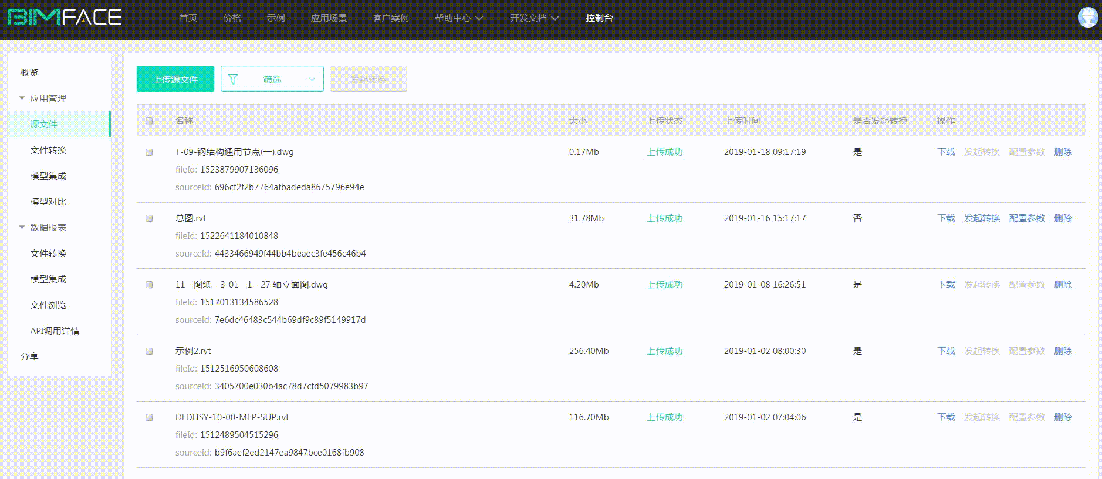Toggle checkbox for DLDHSY-10-00-MEP-SUP.rvt
1102x479 pixels.
click(x=149, y=417)
